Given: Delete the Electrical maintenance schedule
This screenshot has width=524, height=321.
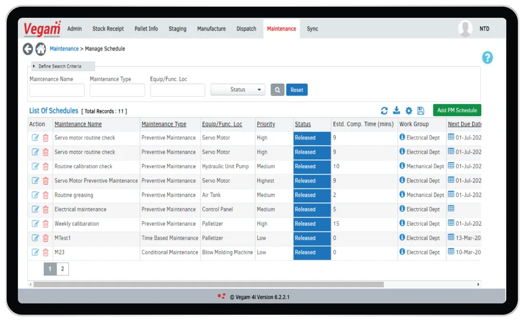Looking at the screenshot, I should [x=46, y=210].
